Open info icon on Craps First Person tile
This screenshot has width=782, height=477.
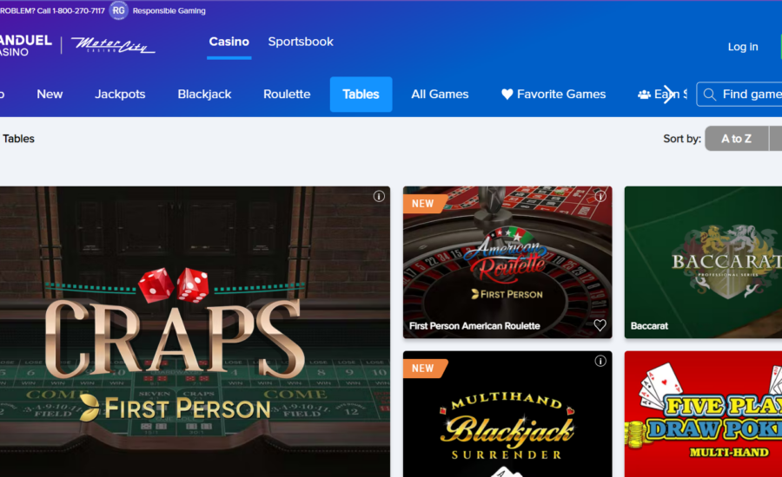point(379,196)
